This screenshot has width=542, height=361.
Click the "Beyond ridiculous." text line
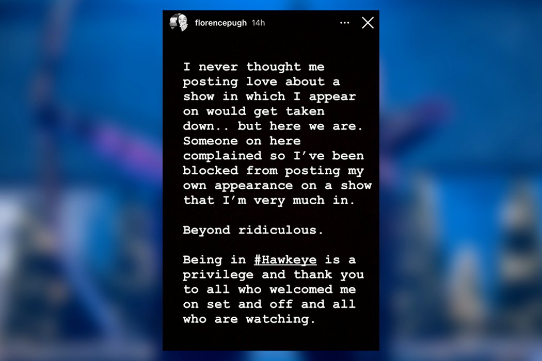tap(253, 230)
